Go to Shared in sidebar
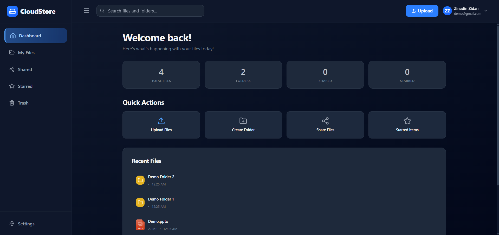The image size is (499, 235). (x=25, y=70)
